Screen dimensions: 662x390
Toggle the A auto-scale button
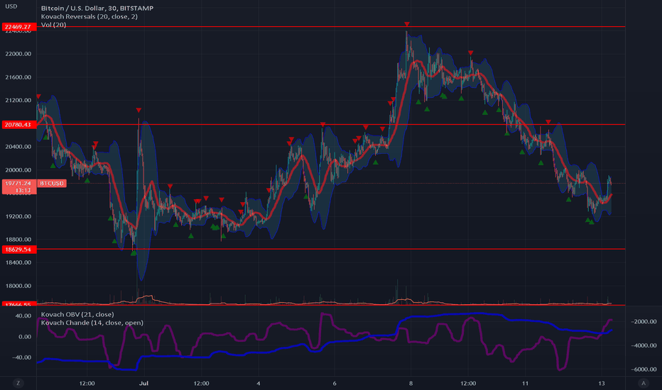[x=644, y=383]
